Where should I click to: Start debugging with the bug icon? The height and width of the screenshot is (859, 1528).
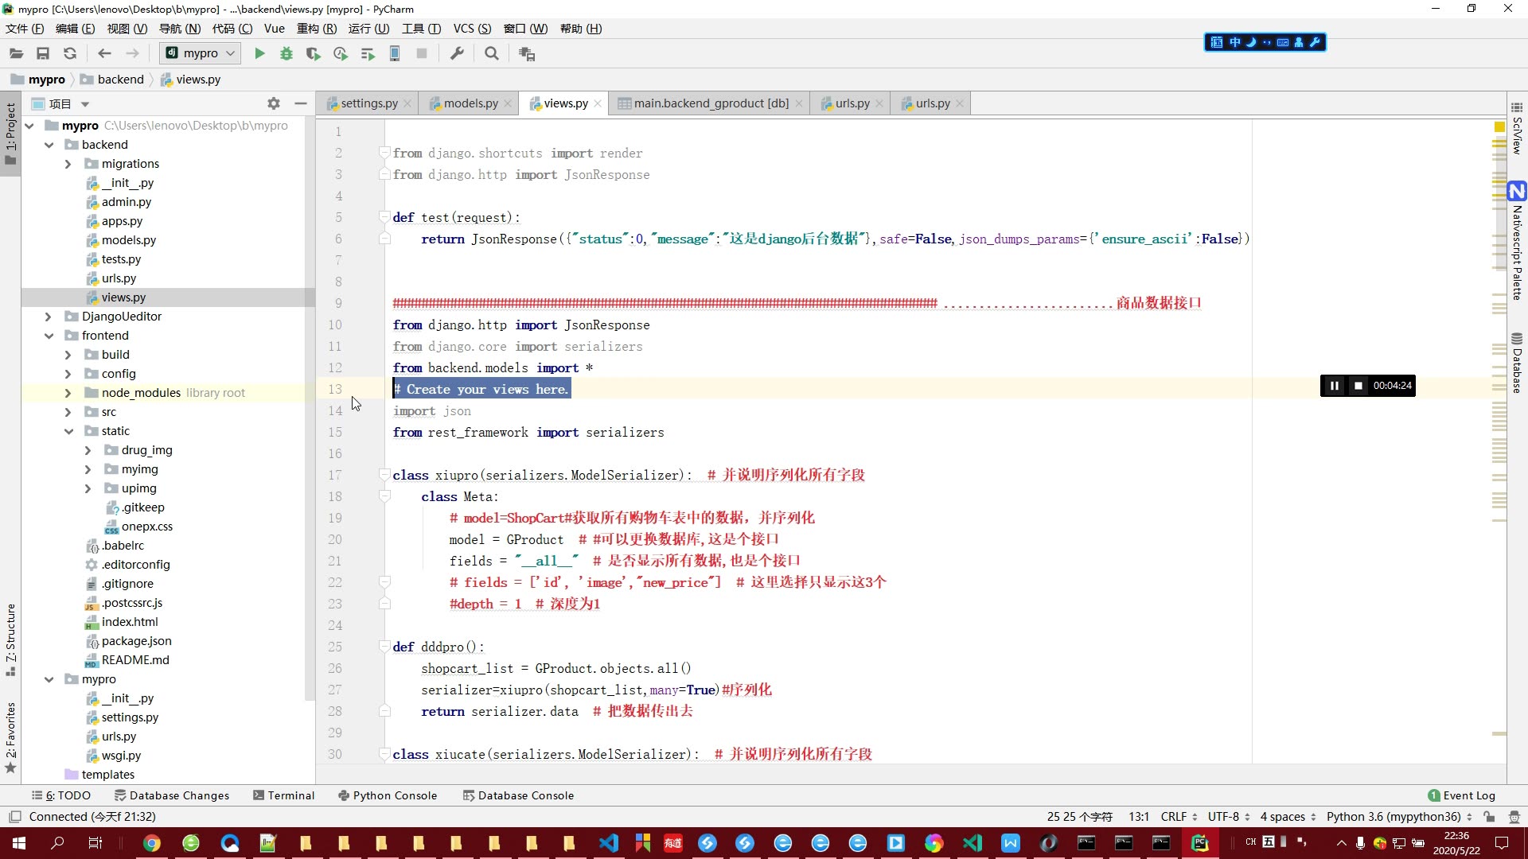[x=286, y=53]
